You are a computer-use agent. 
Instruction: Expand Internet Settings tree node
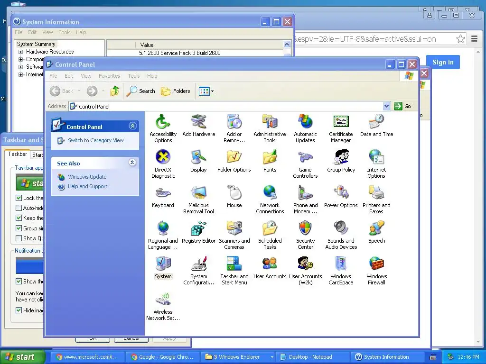point(20,74)
